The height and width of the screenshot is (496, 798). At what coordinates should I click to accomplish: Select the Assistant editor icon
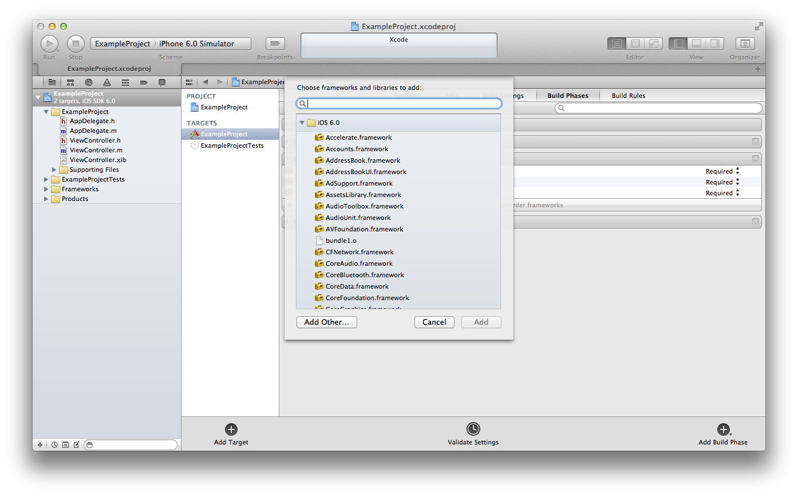coord(635,44)
